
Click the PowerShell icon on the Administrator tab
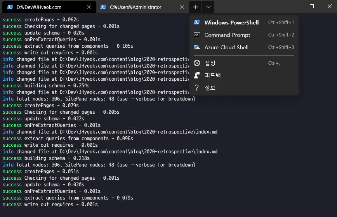103,7
